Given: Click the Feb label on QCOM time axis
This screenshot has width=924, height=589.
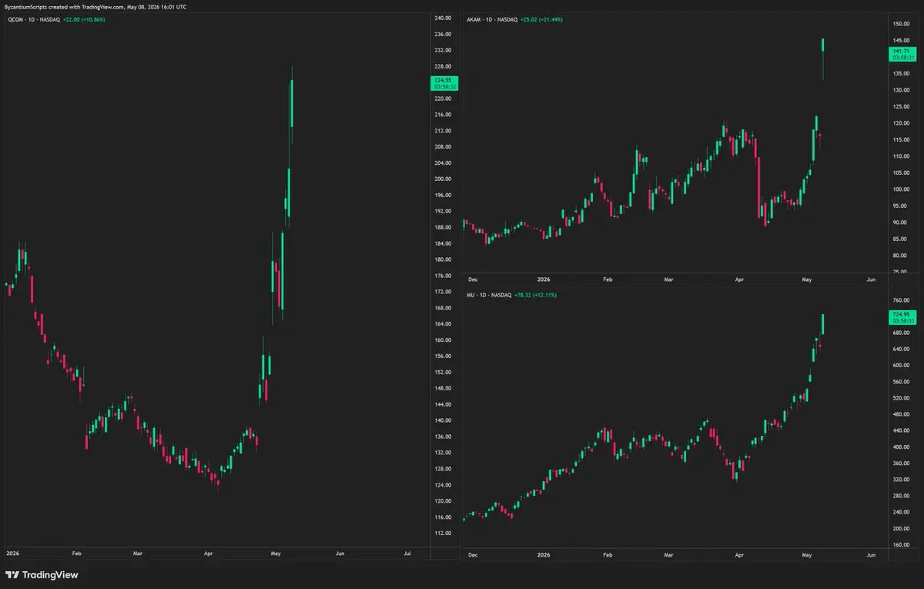Looking at the screenshot, I should (x=76, y=553).
